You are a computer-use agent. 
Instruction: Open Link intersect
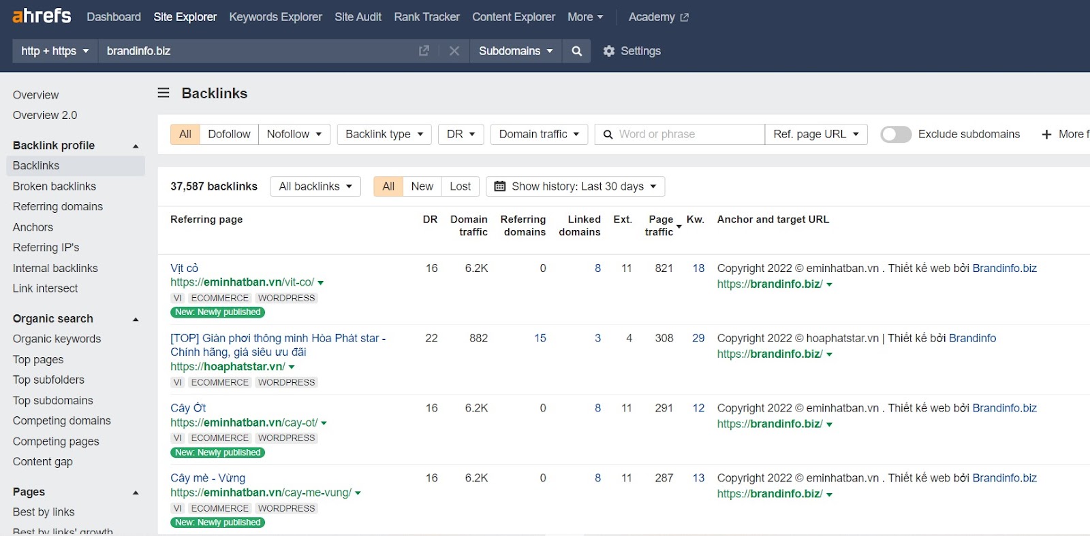45,288
